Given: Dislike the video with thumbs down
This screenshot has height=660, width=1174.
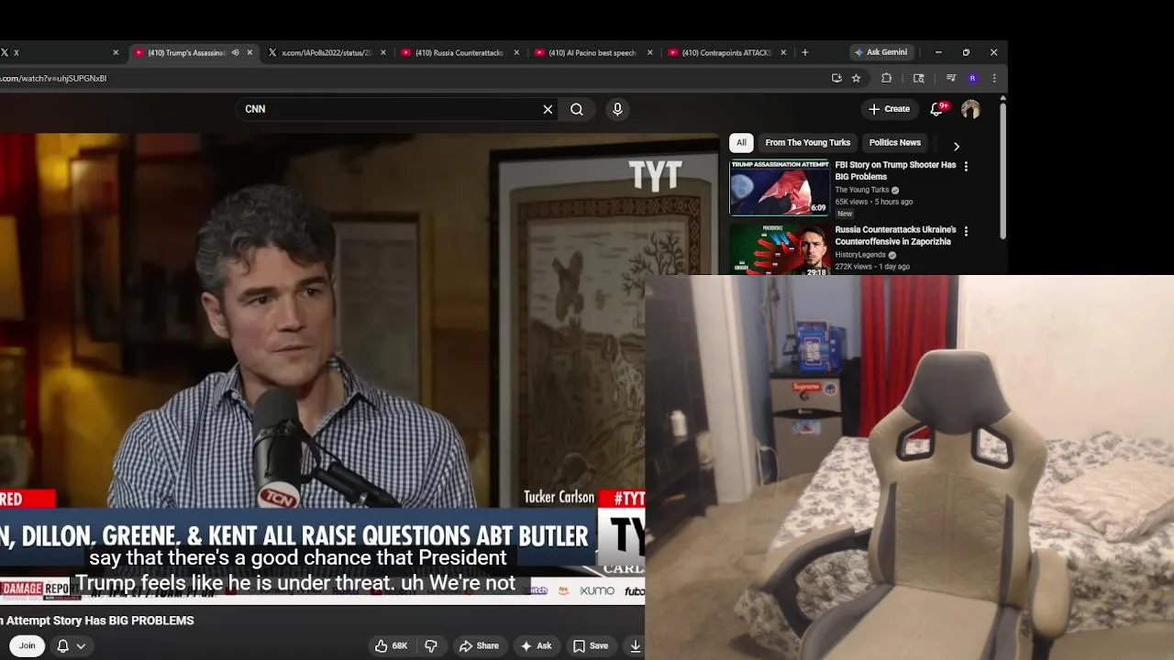Looking at the screenshot, I should 431,646.
